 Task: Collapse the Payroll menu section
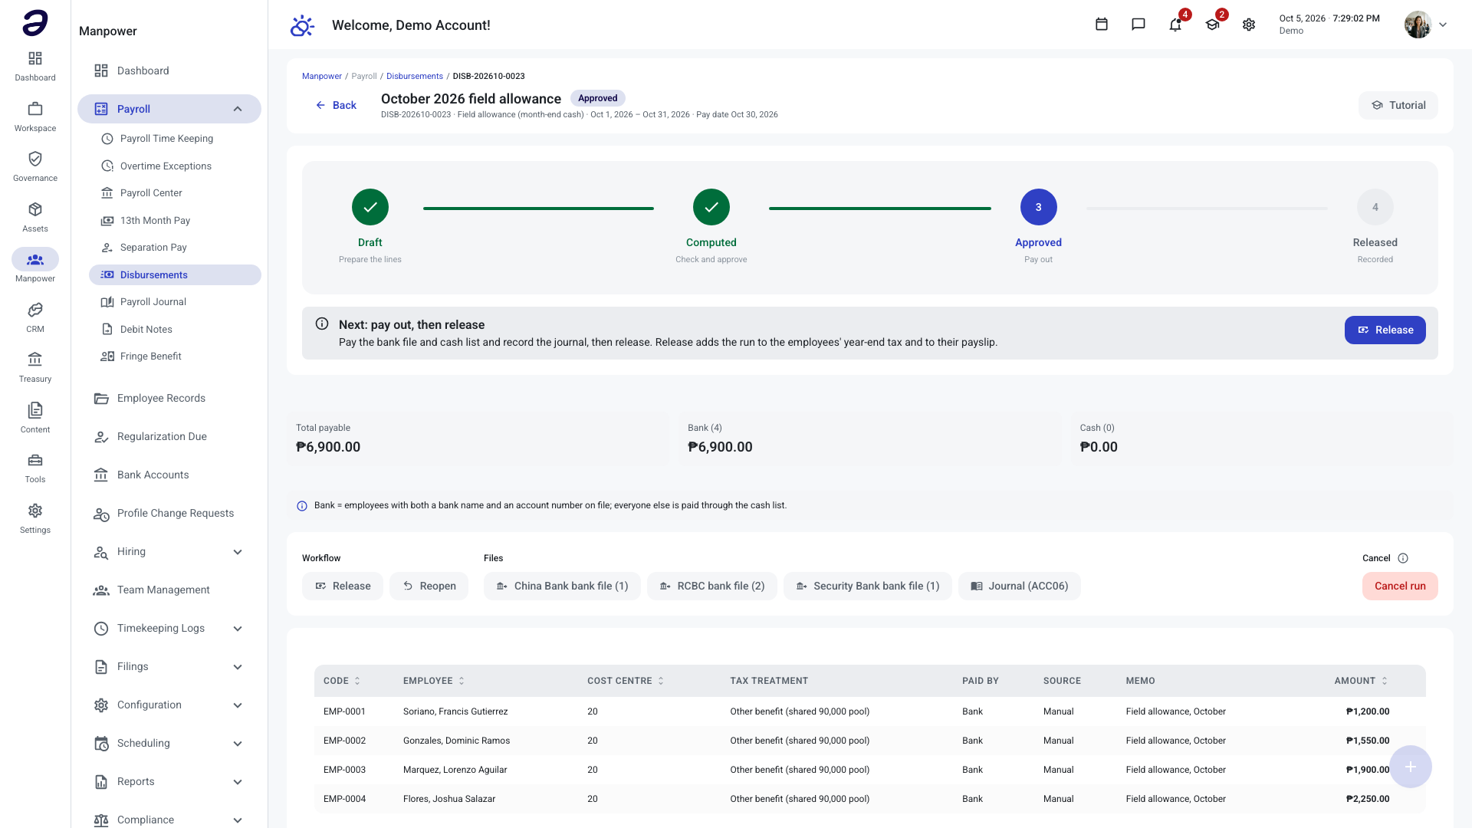tap(238, 109)
